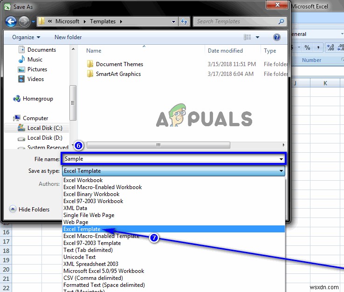Select Templates in the address path
This screenshot has width=344, height=292.
[x=103, y=21]
